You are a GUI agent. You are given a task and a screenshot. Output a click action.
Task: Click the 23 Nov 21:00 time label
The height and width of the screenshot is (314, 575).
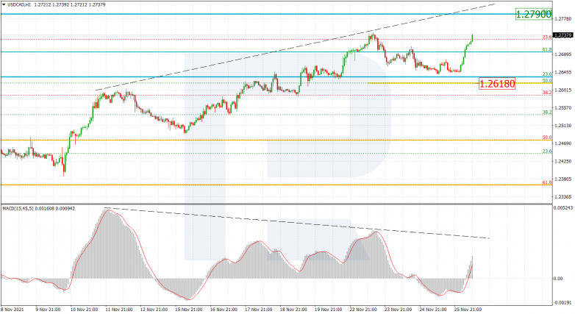[x=398, y=310]
